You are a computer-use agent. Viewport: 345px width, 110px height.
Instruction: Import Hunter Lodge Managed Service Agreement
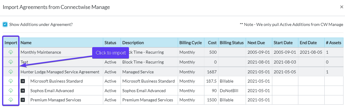[11, 72]
